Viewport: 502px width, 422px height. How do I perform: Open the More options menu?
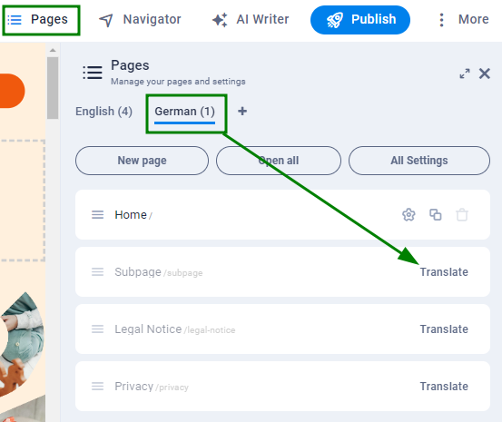pos(463,20)
